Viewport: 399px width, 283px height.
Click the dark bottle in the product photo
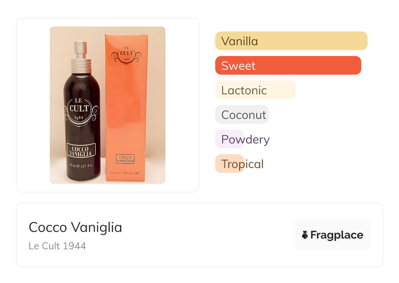click(x=82, y=131)
